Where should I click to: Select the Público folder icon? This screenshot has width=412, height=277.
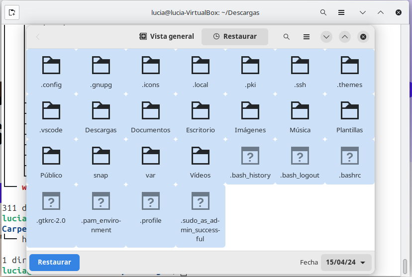[x=51, y=156]
